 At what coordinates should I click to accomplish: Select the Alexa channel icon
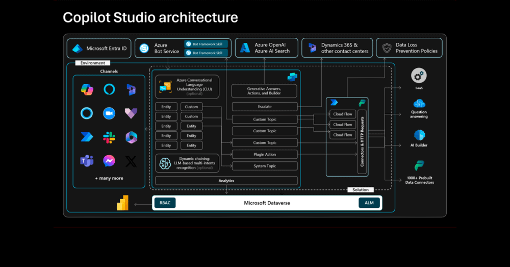[x=109, y=89]
